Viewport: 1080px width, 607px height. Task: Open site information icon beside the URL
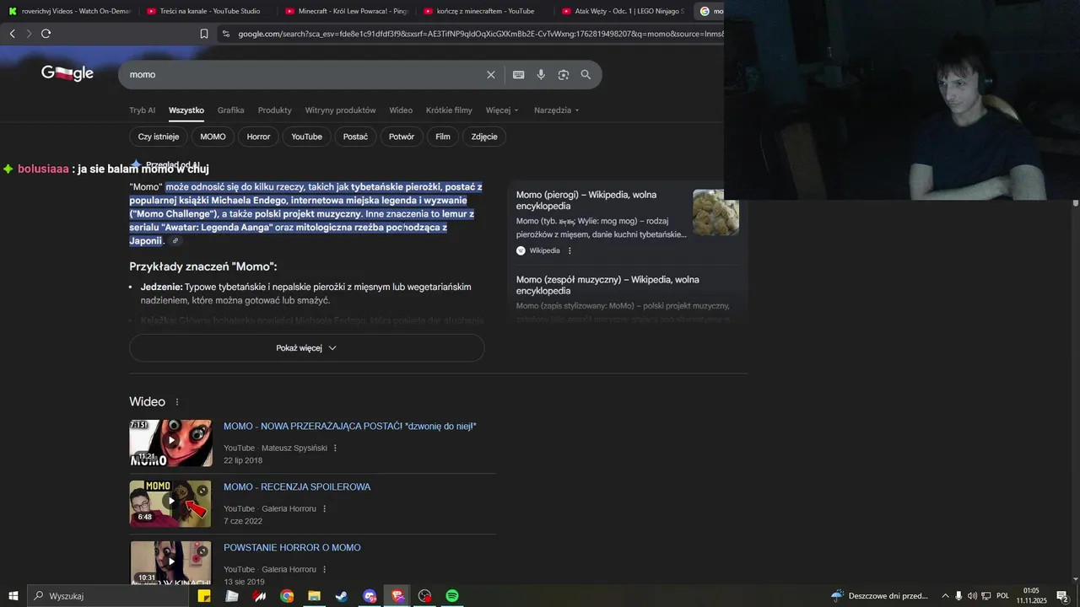point(225,34)
